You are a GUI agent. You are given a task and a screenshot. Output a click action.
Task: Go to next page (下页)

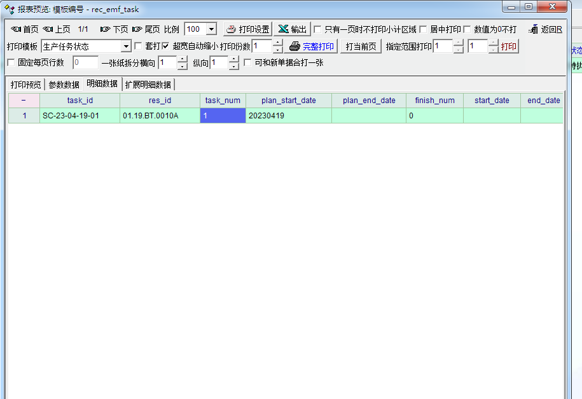click(x=114, y=29)
